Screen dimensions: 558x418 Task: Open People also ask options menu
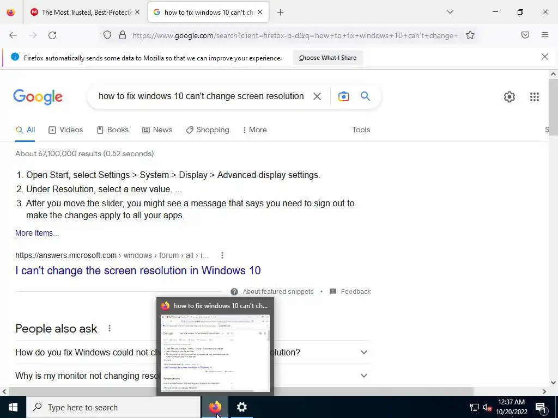[x=110, y=328]
